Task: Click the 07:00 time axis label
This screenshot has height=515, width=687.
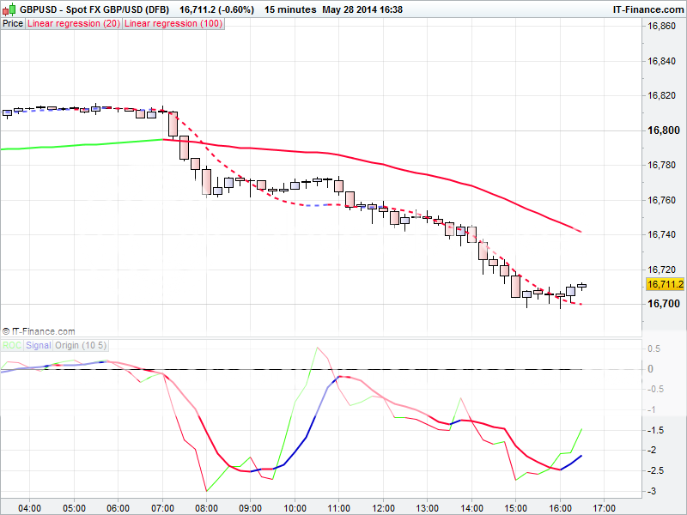Action: pos(162,508)
